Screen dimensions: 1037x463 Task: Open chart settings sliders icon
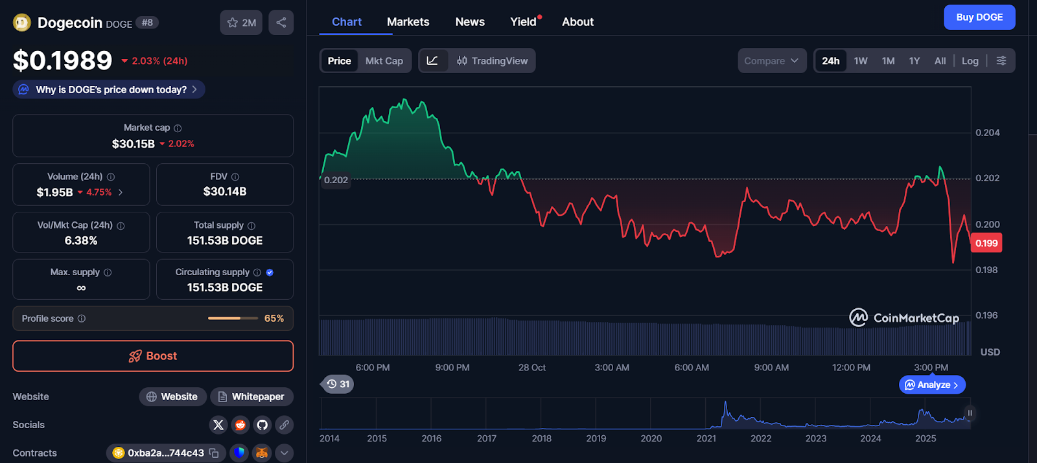1001,61
